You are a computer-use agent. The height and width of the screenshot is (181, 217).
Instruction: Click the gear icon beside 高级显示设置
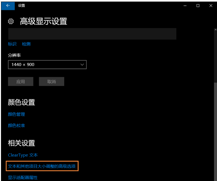(11, 22)
